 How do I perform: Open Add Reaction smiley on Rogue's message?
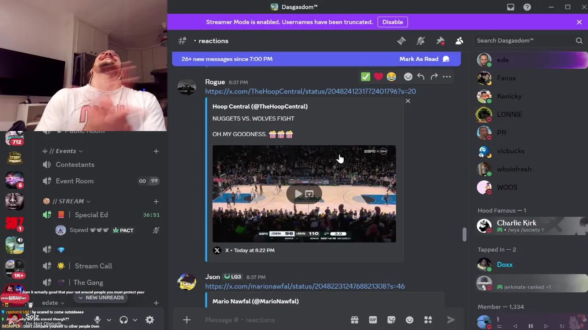(x=408, y=77)
